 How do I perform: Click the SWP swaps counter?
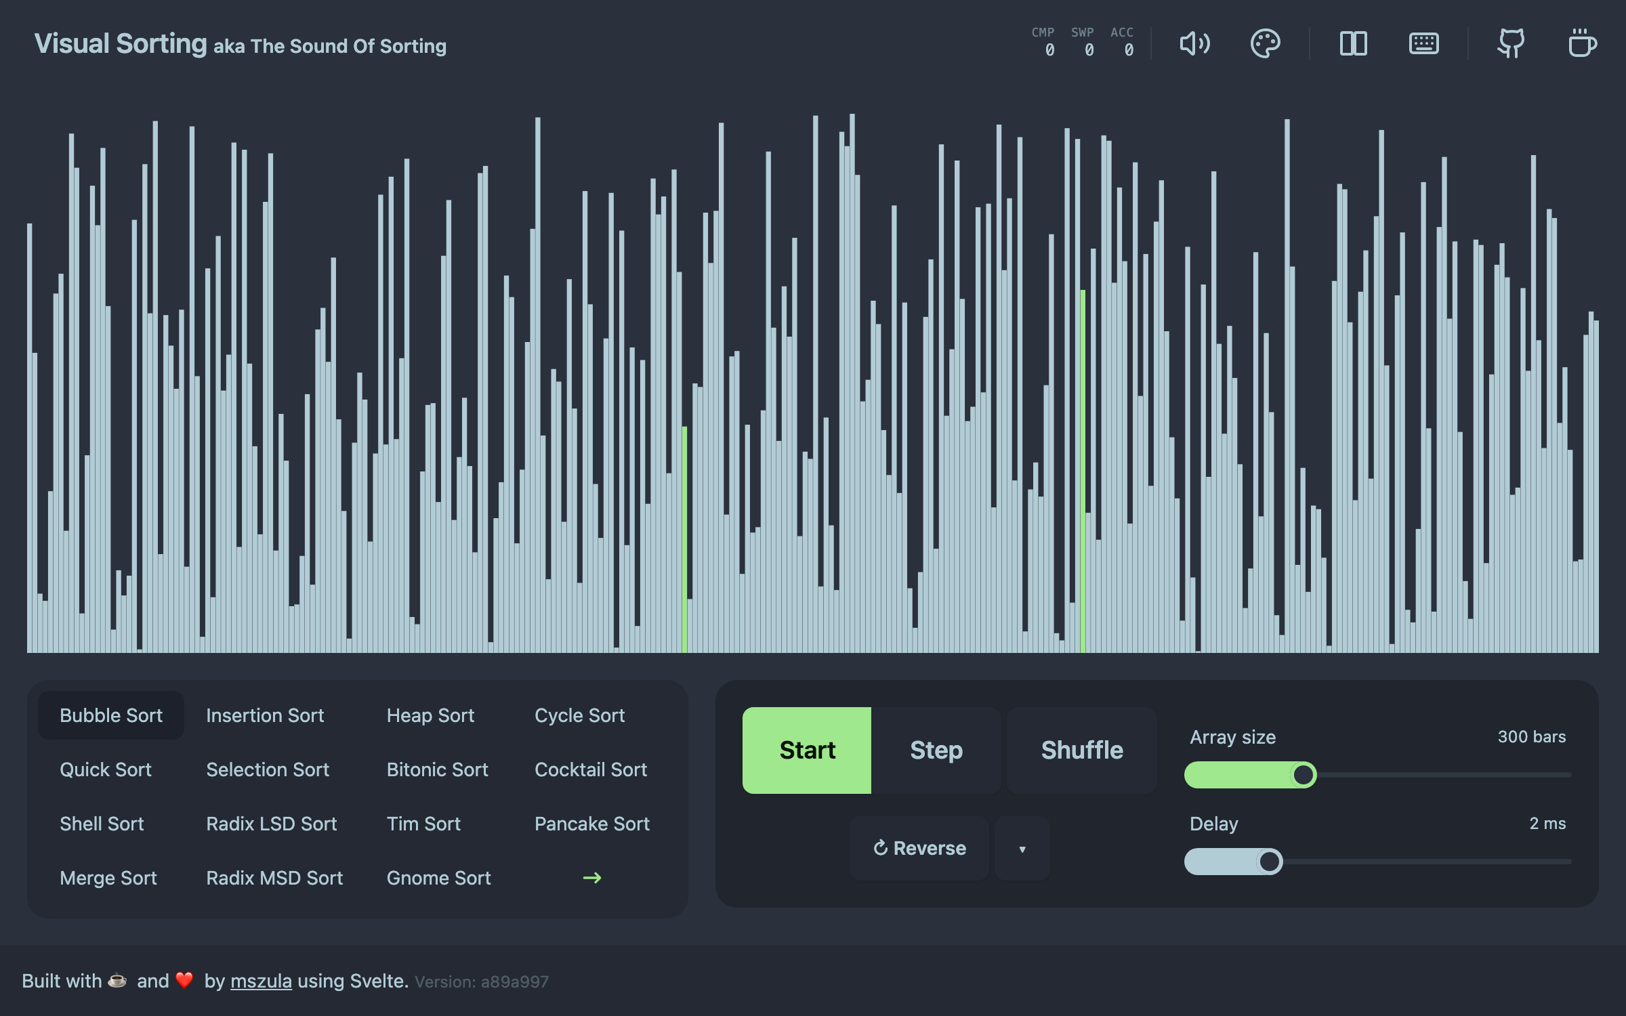click(1082, 42)
